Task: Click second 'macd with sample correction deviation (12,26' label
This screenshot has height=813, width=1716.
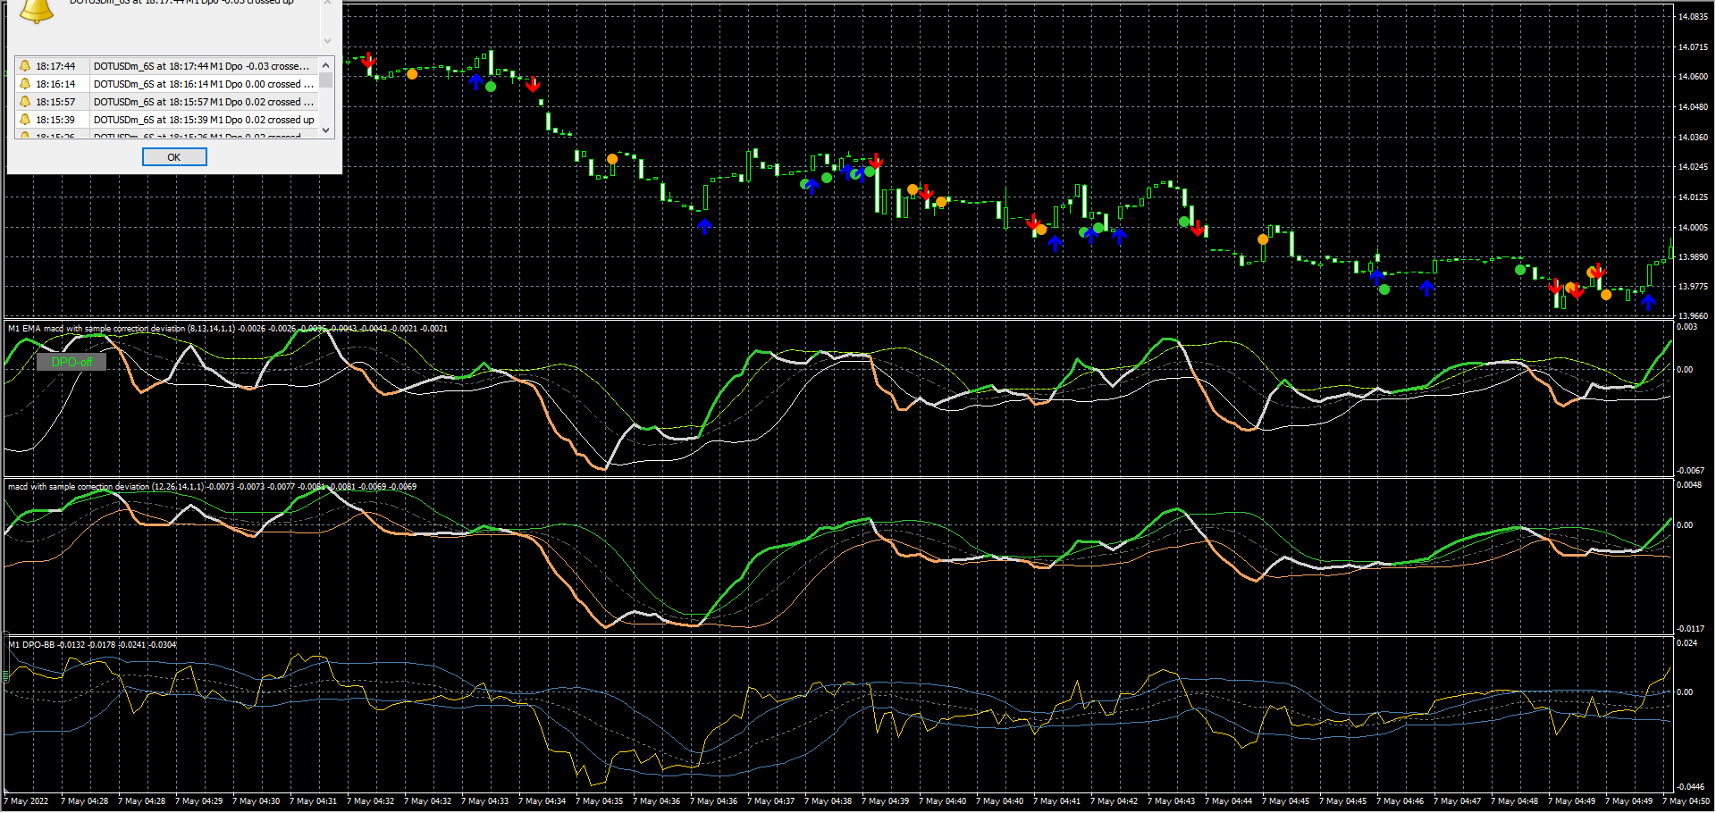Action: pos(93,487)
